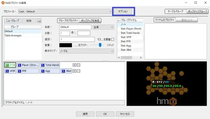Image resolution: width=210 pixels, height=119 pixels.
Task: Select the 3Bet stat block
Action: (x=66, y=71)
